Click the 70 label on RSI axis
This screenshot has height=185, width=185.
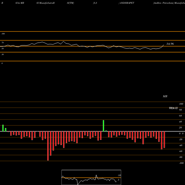click(x=3, y=43)
